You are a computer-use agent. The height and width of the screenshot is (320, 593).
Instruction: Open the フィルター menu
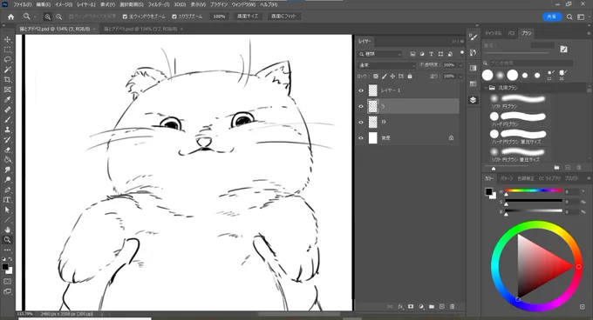click(x=159, y=4)
